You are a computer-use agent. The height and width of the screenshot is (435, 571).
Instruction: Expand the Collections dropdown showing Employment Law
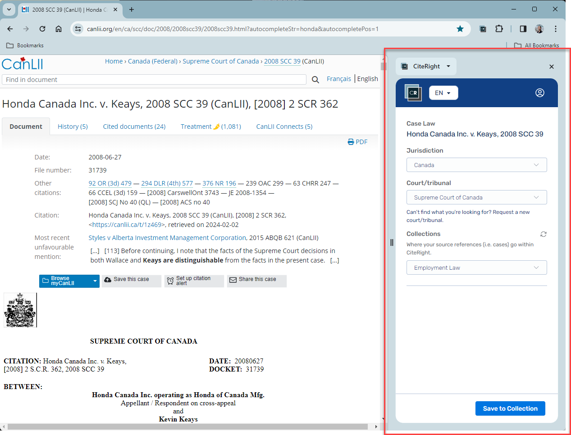477,267
